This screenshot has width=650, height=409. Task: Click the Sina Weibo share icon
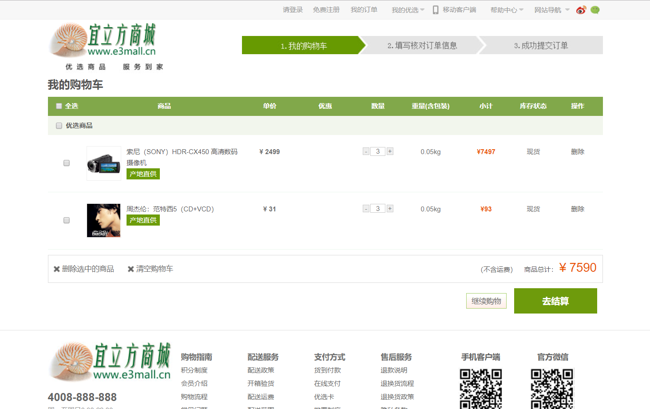point(581,9)
